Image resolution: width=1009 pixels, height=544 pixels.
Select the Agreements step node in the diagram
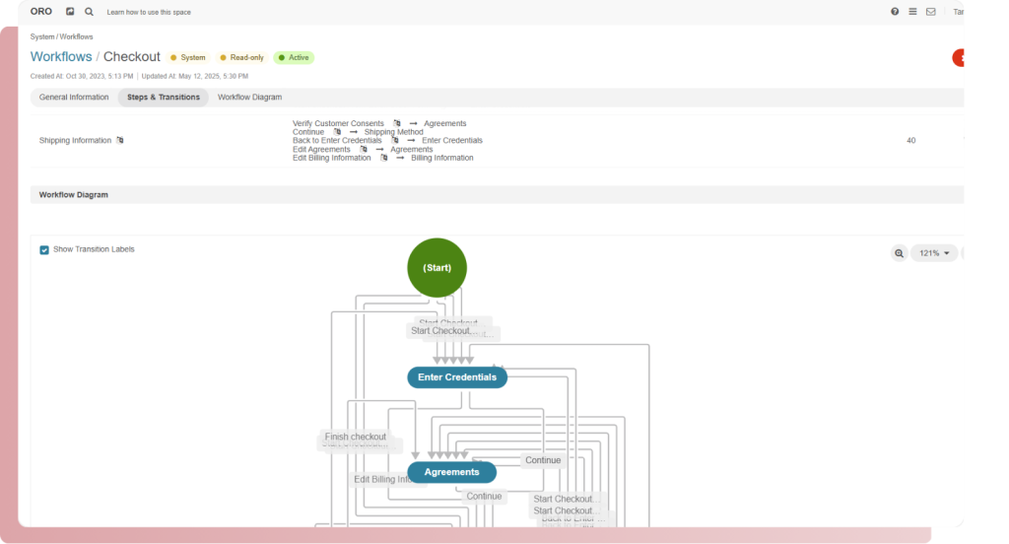451,472
